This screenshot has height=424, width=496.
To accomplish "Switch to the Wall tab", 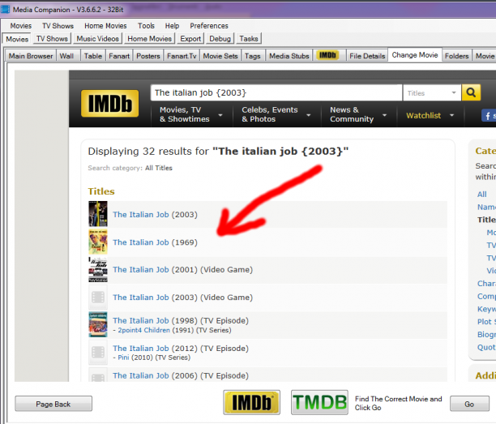I will tap(66, 56).
